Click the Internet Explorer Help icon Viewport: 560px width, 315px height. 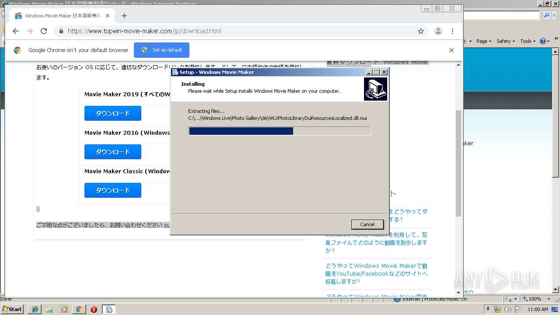[x=542, y=41]
